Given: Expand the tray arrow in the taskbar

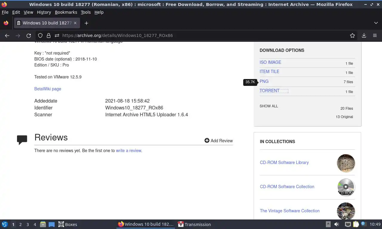Looking at the screenshot, I should 328,224.
